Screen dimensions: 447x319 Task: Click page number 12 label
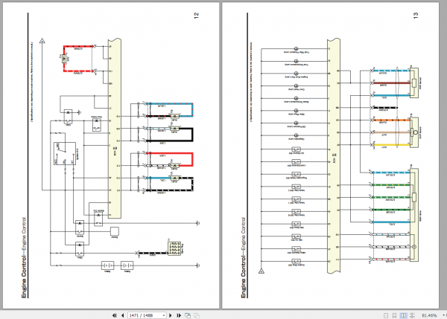coord(197,16)
